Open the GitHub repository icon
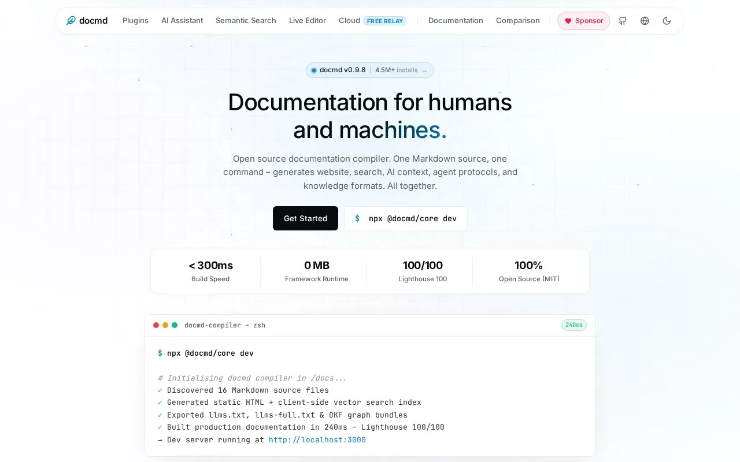This screenshot has height=462, width=740. [x=623, y=21]
